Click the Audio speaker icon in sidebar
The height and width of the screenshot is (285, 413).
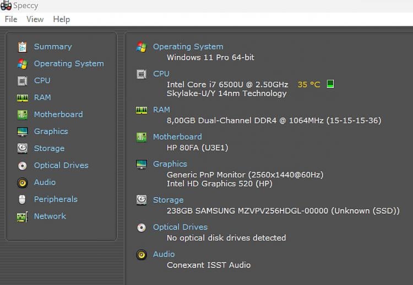(x=23, y=182)
